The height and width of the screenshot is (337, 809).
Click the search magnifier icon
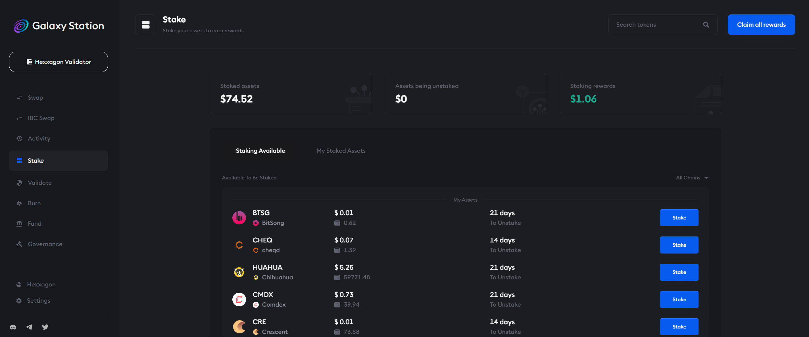tap(706, 24)
